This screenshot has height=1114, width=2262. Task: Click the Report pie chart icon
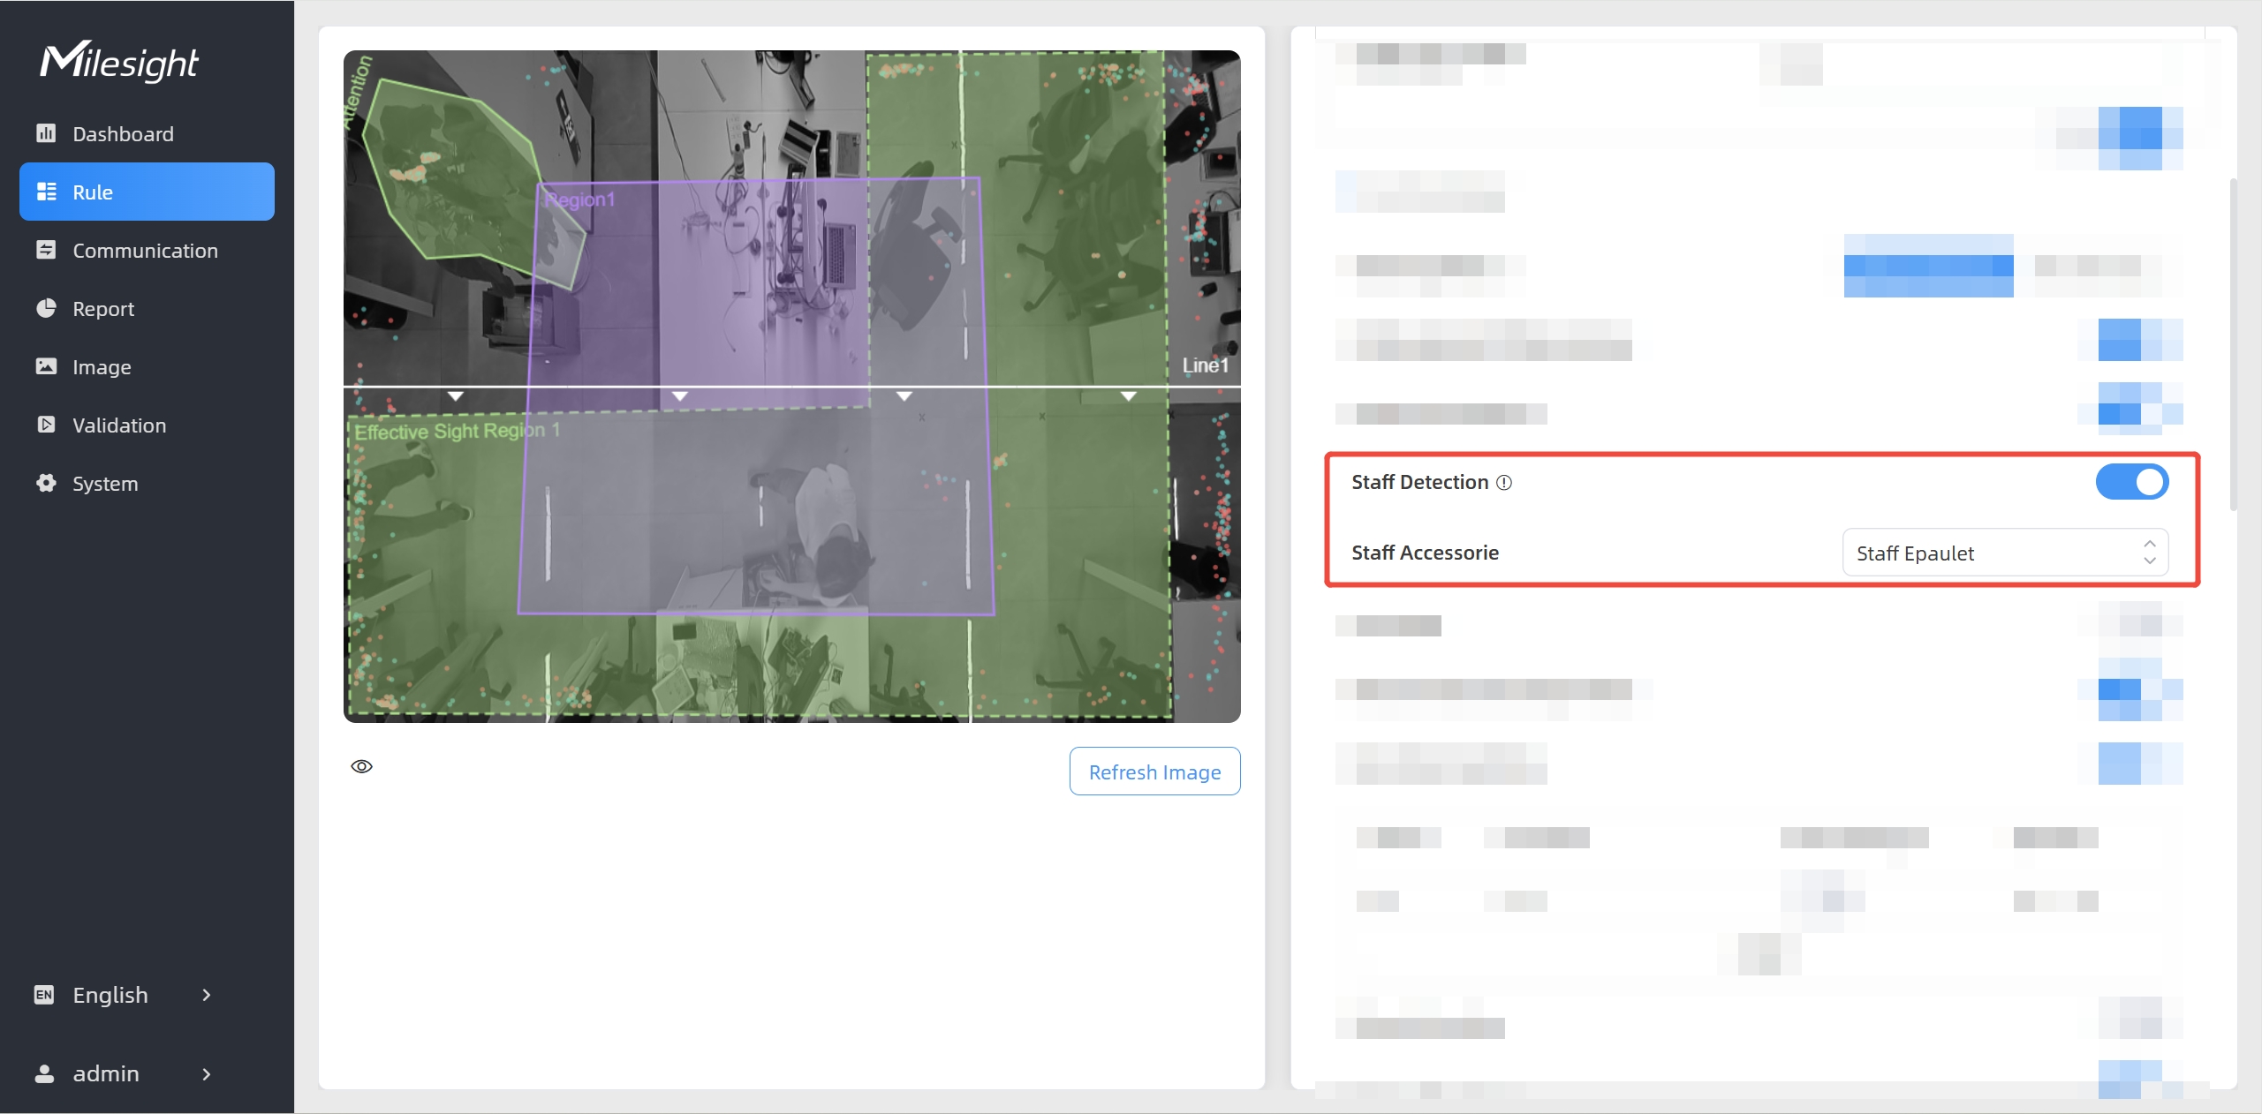click(46, 308)
